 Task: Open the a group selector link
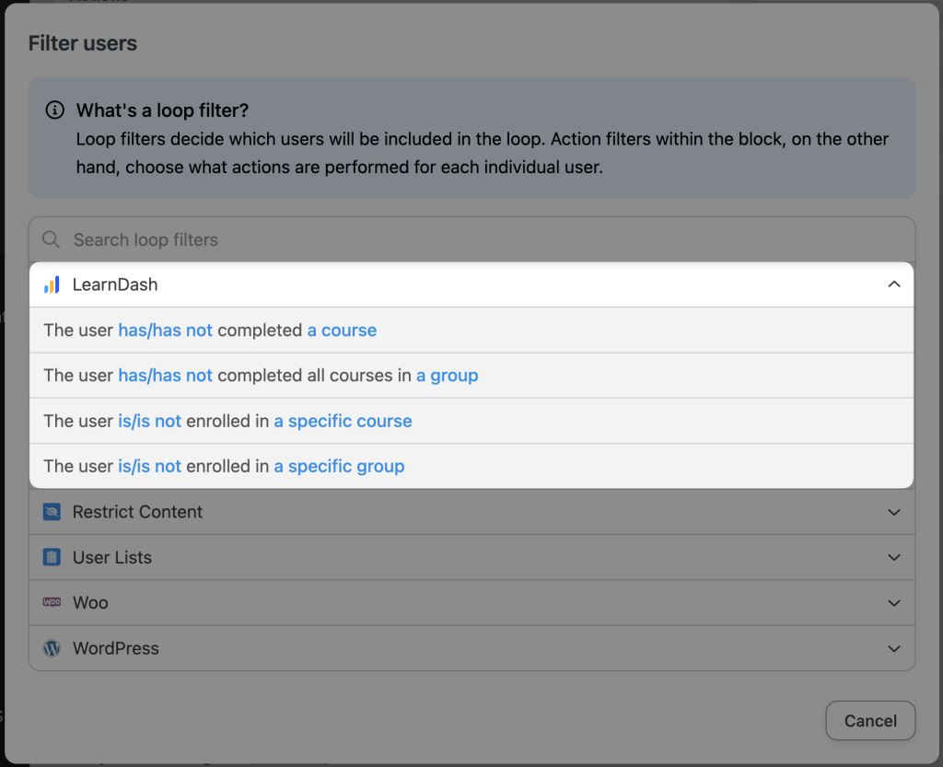[x=447, y=376]
